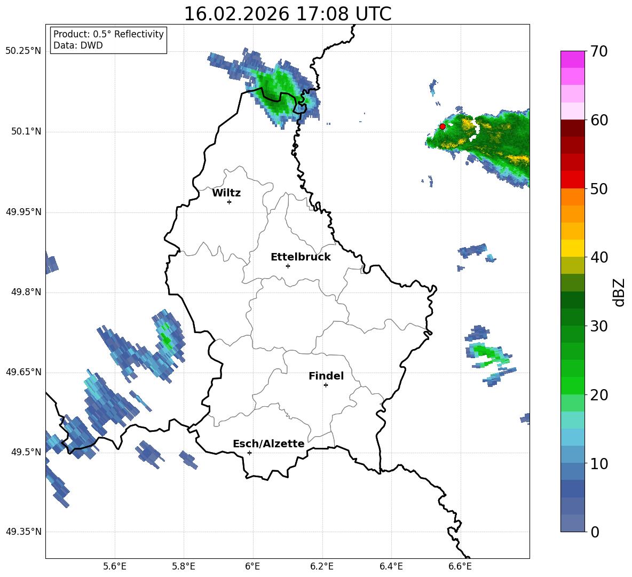
Task: Click the 50.1°N latitude label
Action: coord(26,132)
